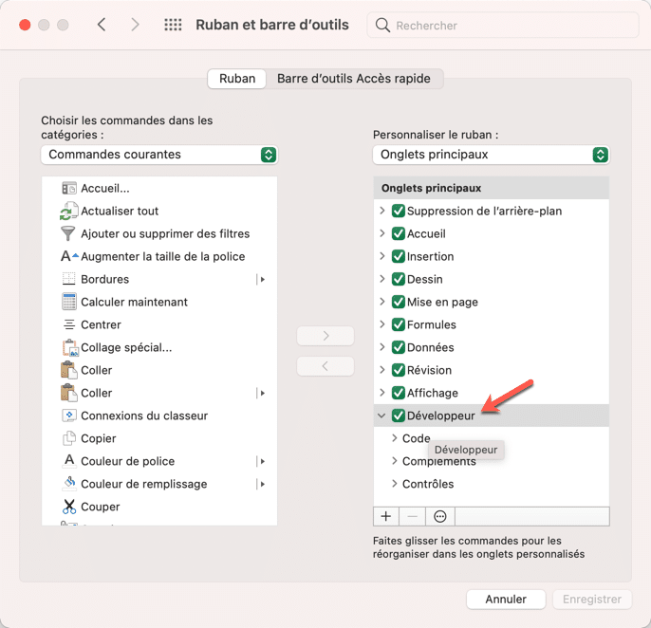
Task: Disable the Formules checkbox
Action: click(x=399, y=324)
